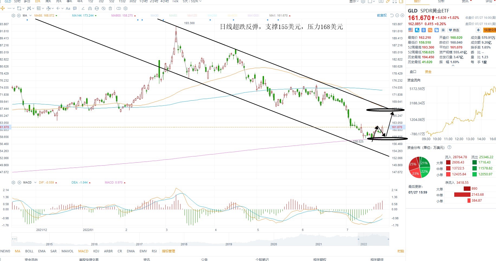Enable the faded MA30 line

pyautogui.click(x=154, y=15)
